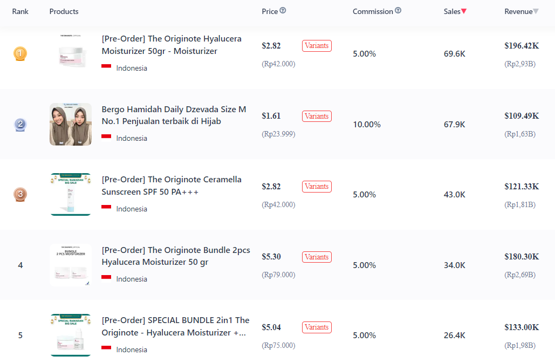The image size is (555, 363).
Task: Click the silver rank 2 medal icon
Action: [x=20, y=124]
